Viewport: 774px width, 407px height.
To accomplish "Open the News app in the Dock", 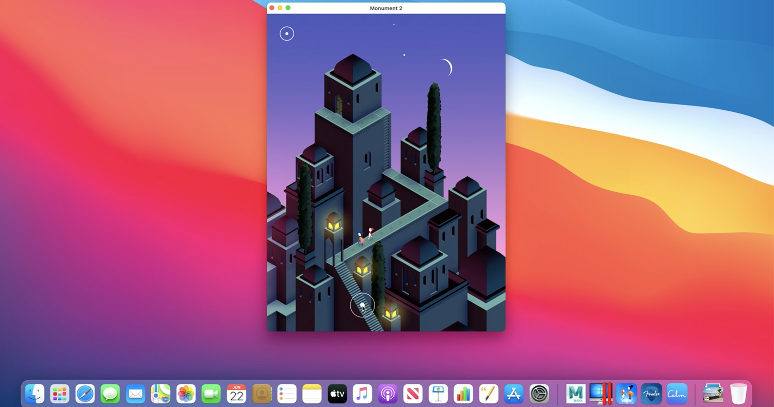I will point(413,394).
